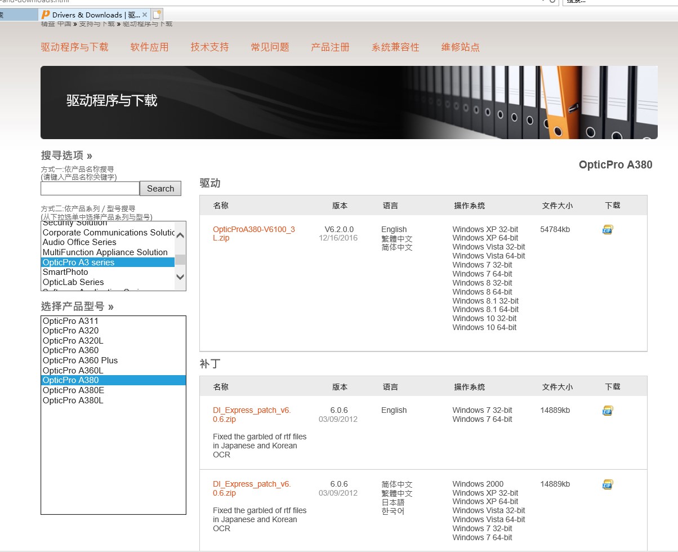Pick OpticPro A360L model

pos(113,371)
